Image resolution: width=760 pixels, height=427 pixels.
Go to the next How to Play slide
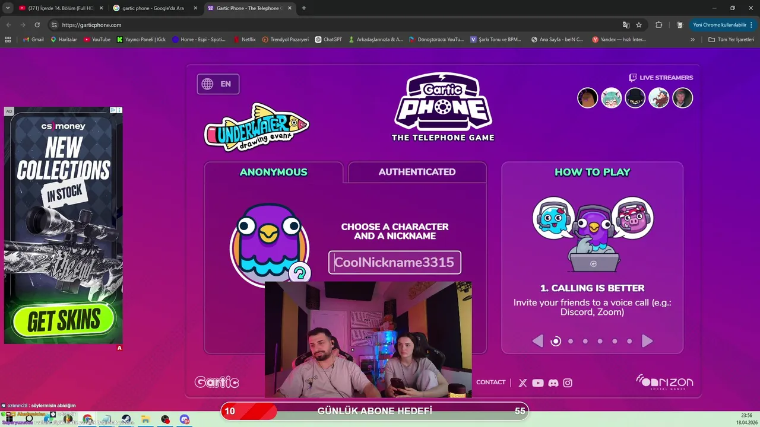pyautogui.click(x=647, y=341)
